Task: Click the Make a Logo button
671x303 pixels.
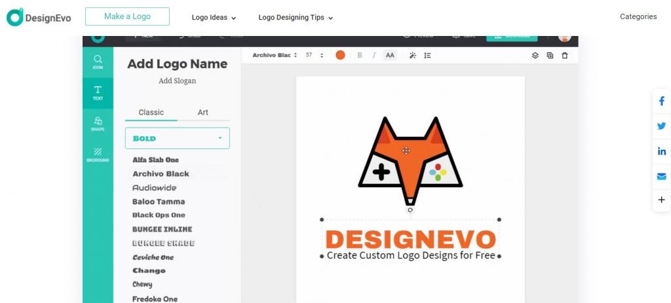Action: (127, 16)
